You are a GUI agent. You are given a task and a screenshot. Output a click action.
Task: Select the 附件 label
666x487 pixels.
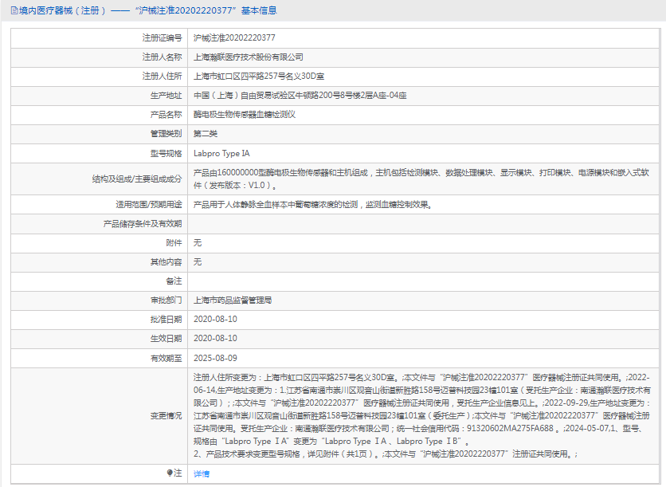point(174,242)
